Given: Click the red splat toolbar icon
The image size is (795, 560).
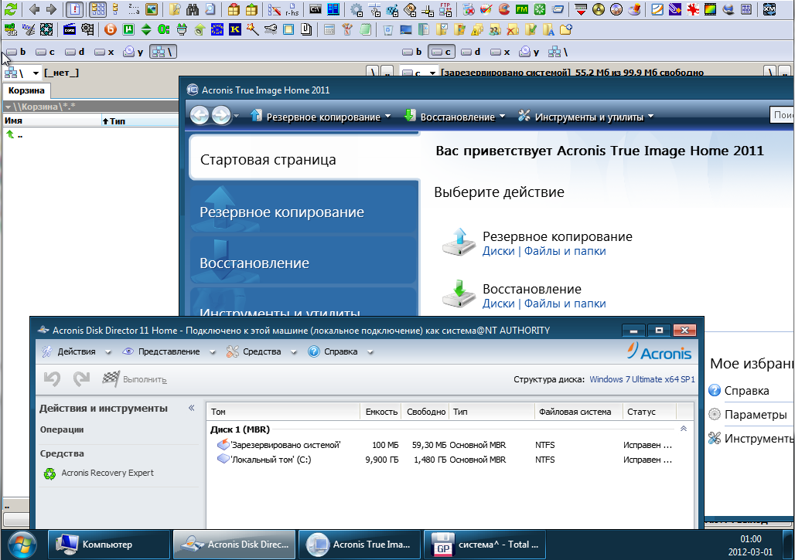Looking at the screenshot, I should pyautogui.click(x=693, y=9).
